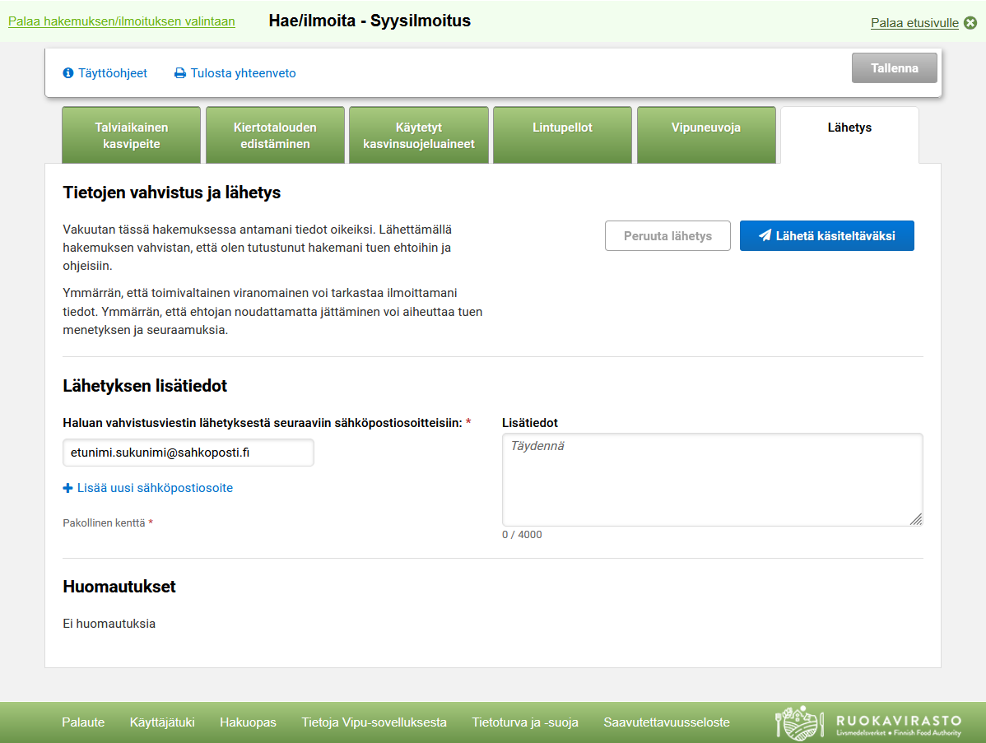Click the Tallenna button

coord(894,67)
